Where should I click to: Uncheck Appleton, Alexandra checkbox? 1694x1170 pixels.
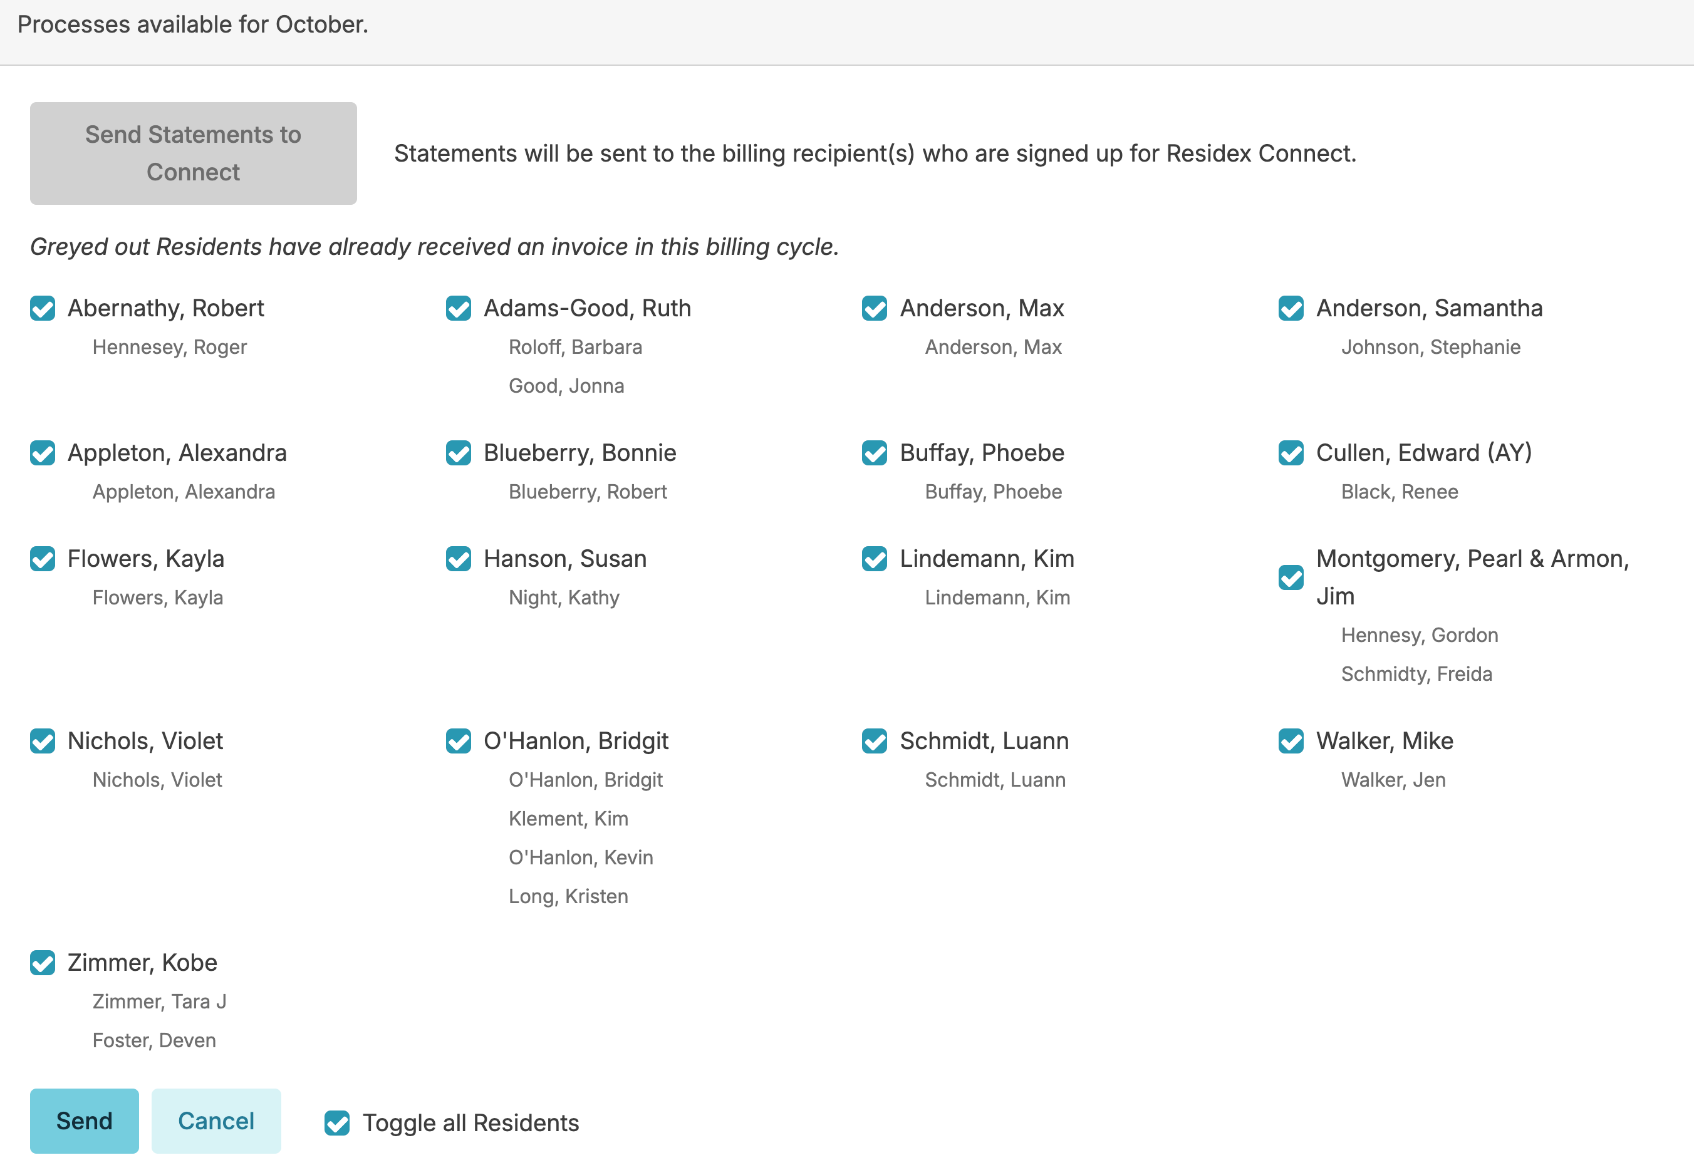(x=43, y=453)
